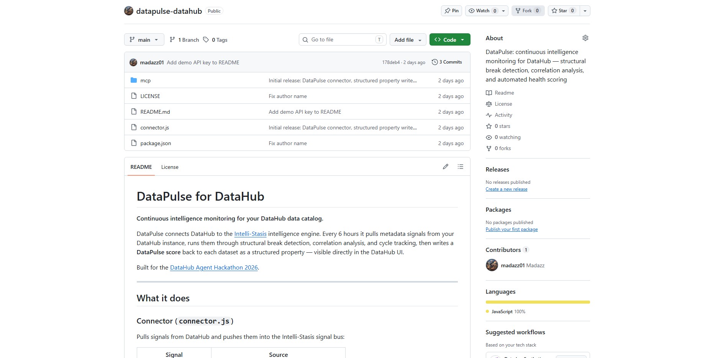
Task: Click the LICENSE file icon
Action: (134, 96)
